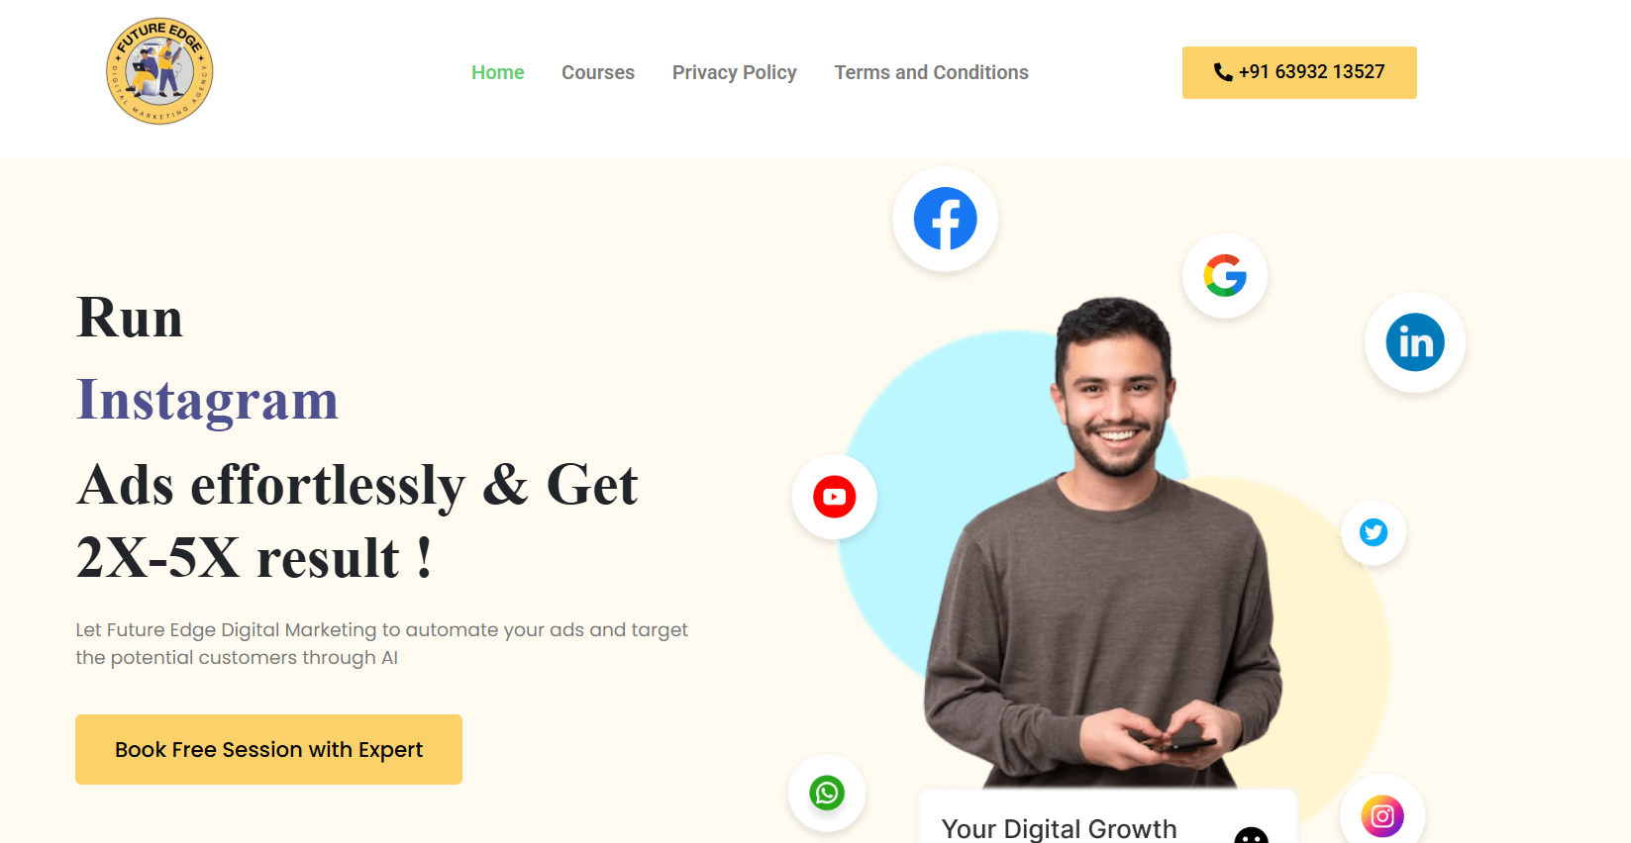Click the WhatsApp icon bubble
The image size is (1631, 843).
(x=827, y=793)
